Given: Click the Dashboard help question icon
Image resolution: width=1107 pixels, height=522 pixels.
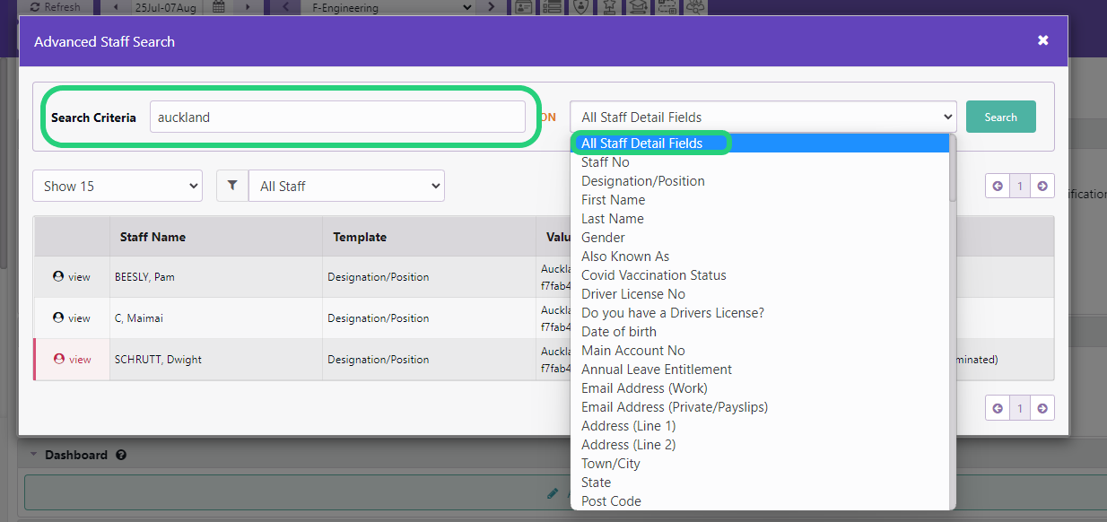Looking at the screenshot, I should (x=121, y=455).
